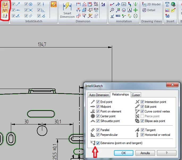
Task: Select the Datum Frame -A- icon
Action: 124,5
